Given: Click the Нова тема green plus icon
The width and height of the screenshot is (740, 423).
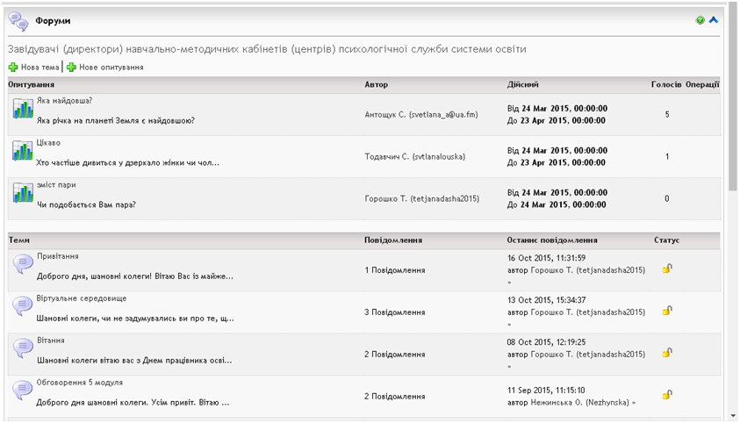Looking at the screenshot, I should click(13, 67).
